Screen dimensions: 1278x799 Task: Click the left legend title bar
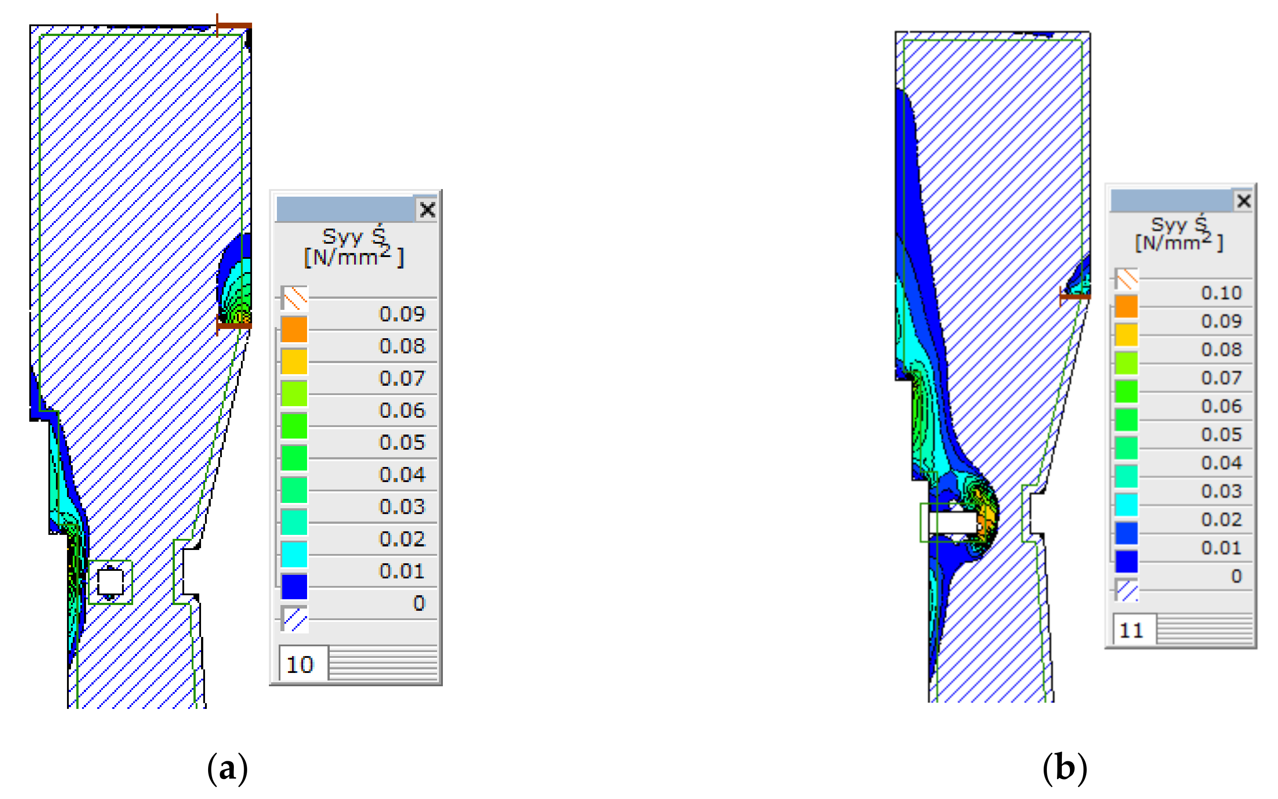click(344, 209)
